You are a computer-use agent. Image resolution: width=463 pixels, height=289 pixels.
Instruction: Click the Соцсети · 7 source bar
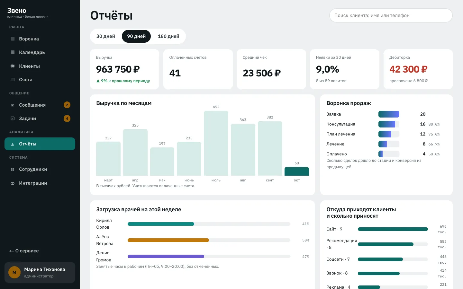click(380, 259)
